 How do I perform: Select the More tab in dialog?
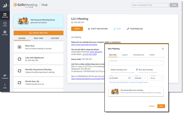pyautogui.click(x=152, y=55)
